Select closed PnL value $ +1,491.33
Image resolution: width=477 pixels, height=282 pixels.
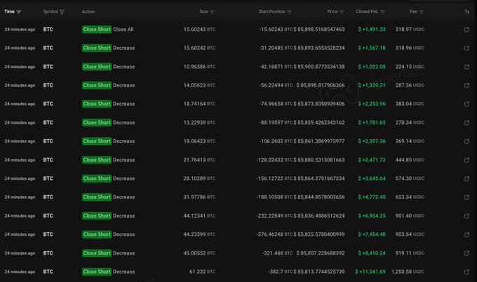[x=372, y=29]
